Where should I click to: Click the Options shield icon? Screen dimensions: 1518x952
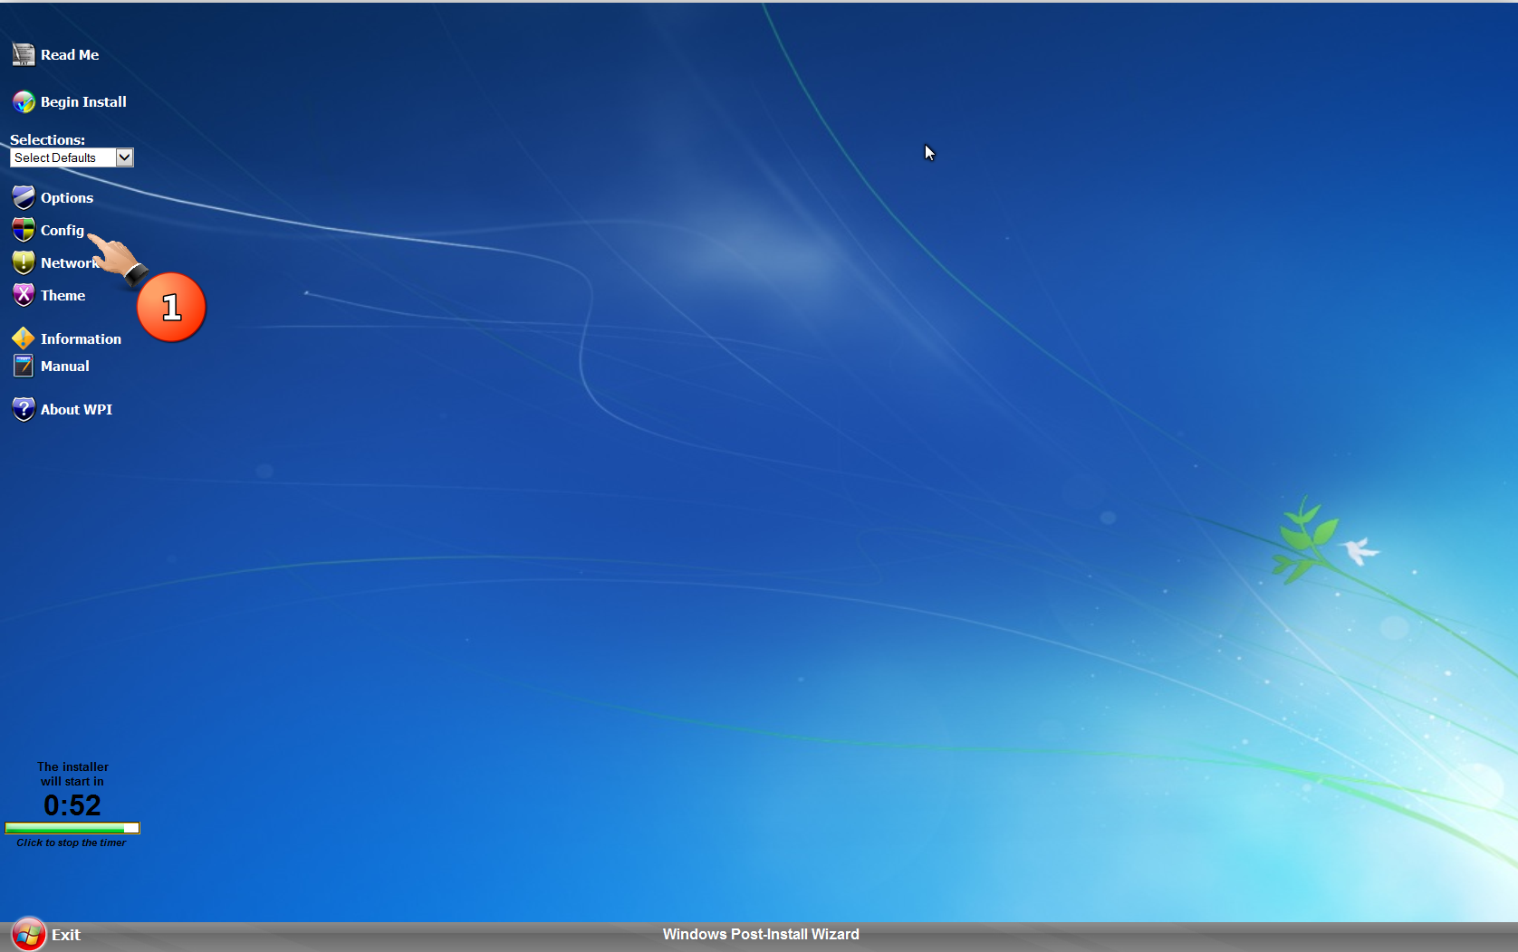pyautogui.click(x=24, y=197)
